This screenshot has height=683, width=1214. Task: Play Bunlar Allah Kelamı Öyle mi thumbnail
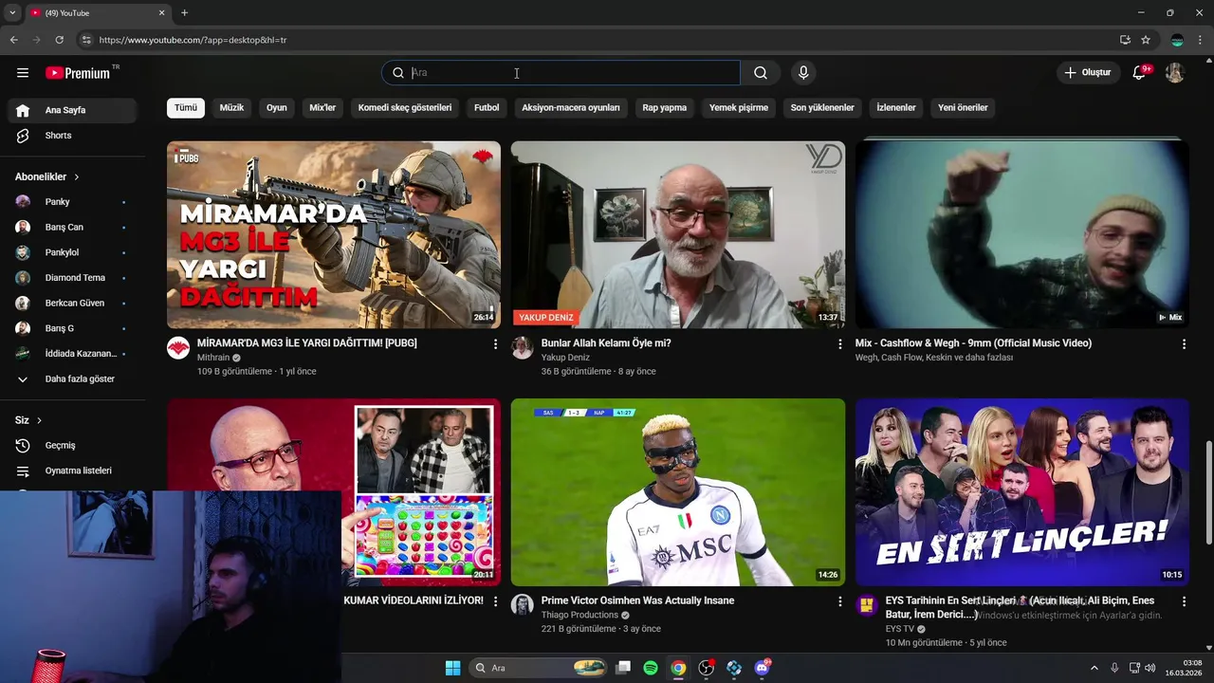point(678,235)
